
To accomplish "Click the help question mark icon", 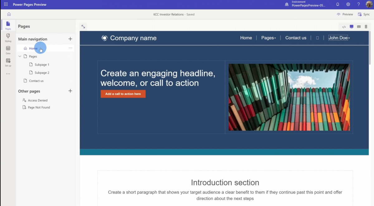I will pyautogui.click(x=358, y=5).
